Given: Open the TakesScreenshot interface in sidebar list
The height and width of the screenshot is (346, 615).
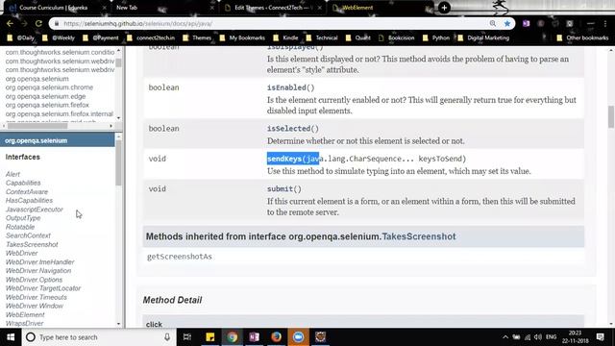Looking at the screenshot, I should click(x=32, y=245).
